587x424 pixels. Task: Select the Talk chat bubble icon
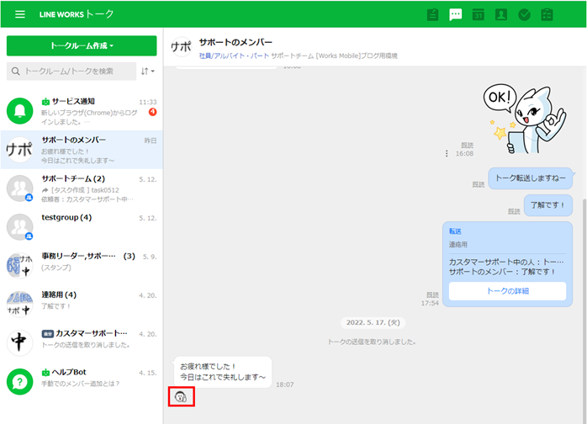456,14
